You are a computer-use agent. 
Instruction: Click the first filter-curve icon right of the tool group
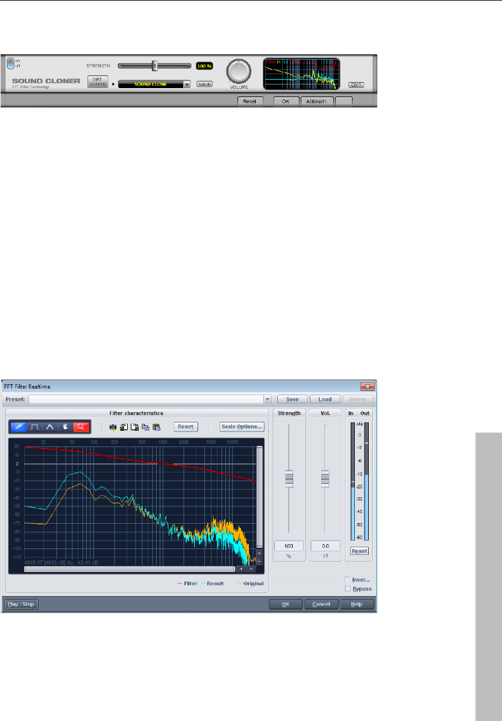pos(113,427)
